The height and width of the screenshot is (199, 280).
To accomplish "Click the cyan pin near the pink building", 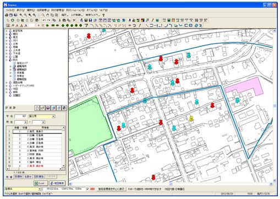I will click(238, 100).
